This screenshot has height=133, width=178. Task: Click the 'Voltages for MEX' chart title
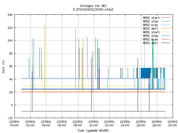(x=93, y=6)
